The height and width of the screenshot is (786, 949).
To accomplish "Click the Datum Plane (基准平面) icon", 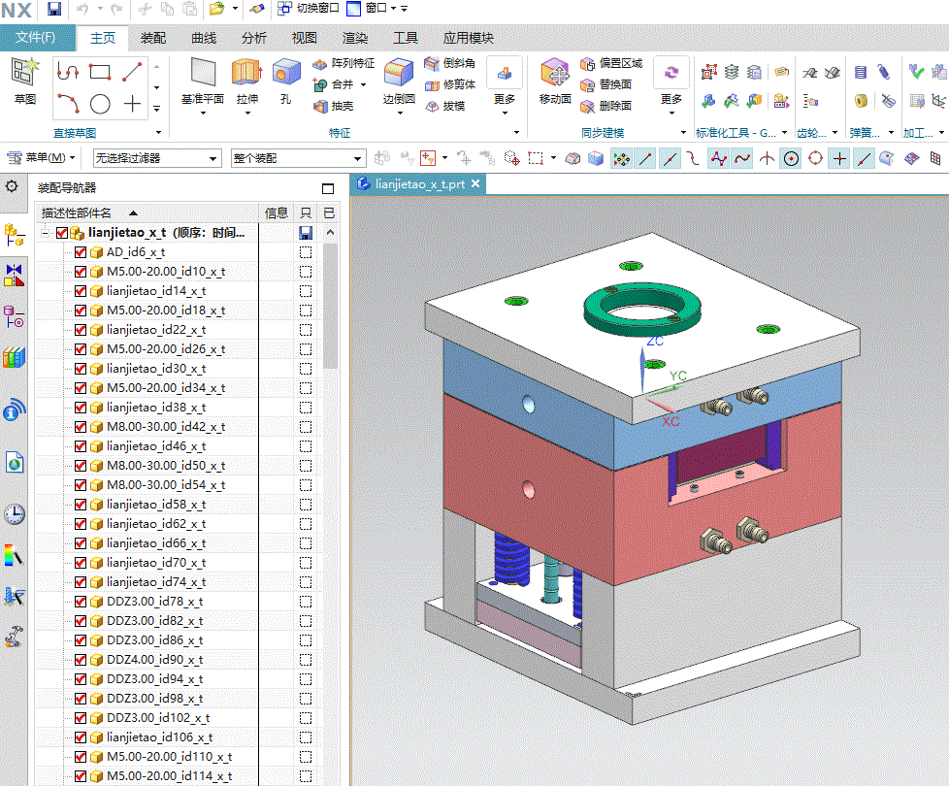I will (203, 72).
